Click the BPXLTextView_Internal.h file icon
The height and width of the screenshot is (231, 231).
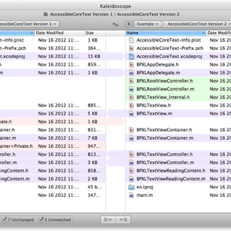(x=131, y=97)
